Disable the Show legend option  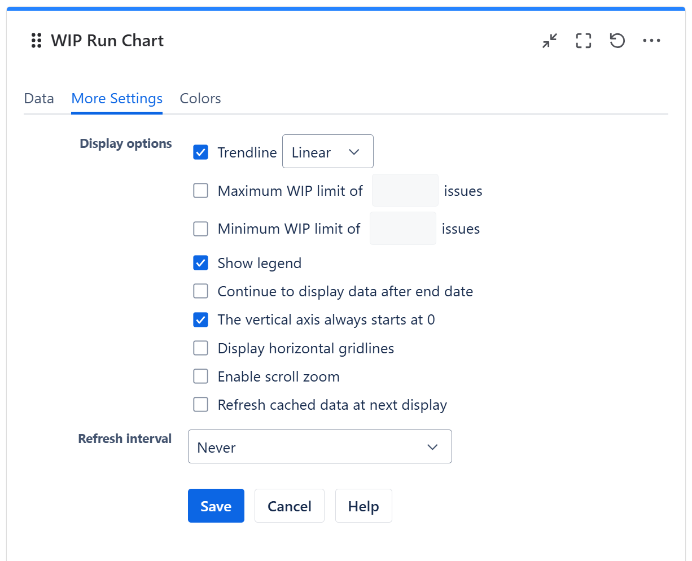(x=201, y=263)
